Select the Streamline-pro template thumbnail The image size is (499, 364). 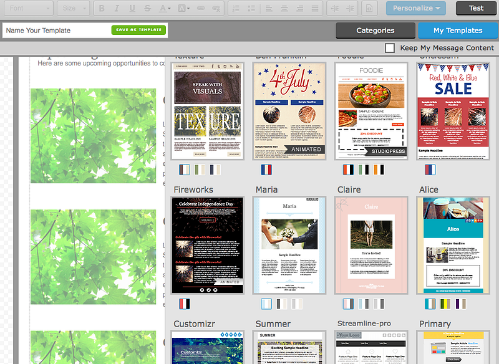pyautogui.click(x=371, y=347)
